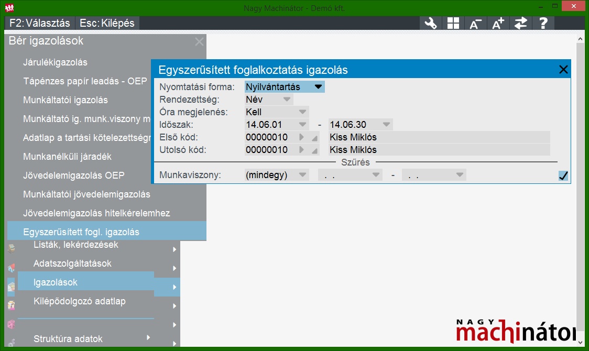Expand the Kilépődolgozó adatlap submenu arrow
This screenshot has width=589, height=351.
(174, 306)
